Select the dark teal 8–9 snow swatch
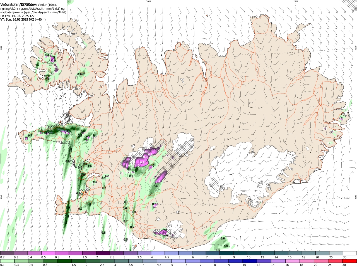357x267 pixels. click(226, 253)
